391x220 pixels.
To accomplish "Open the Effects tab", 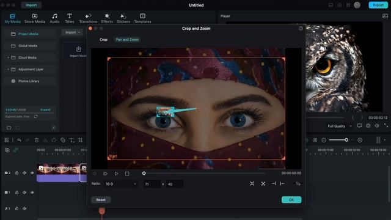I will [x=107, y=19].
